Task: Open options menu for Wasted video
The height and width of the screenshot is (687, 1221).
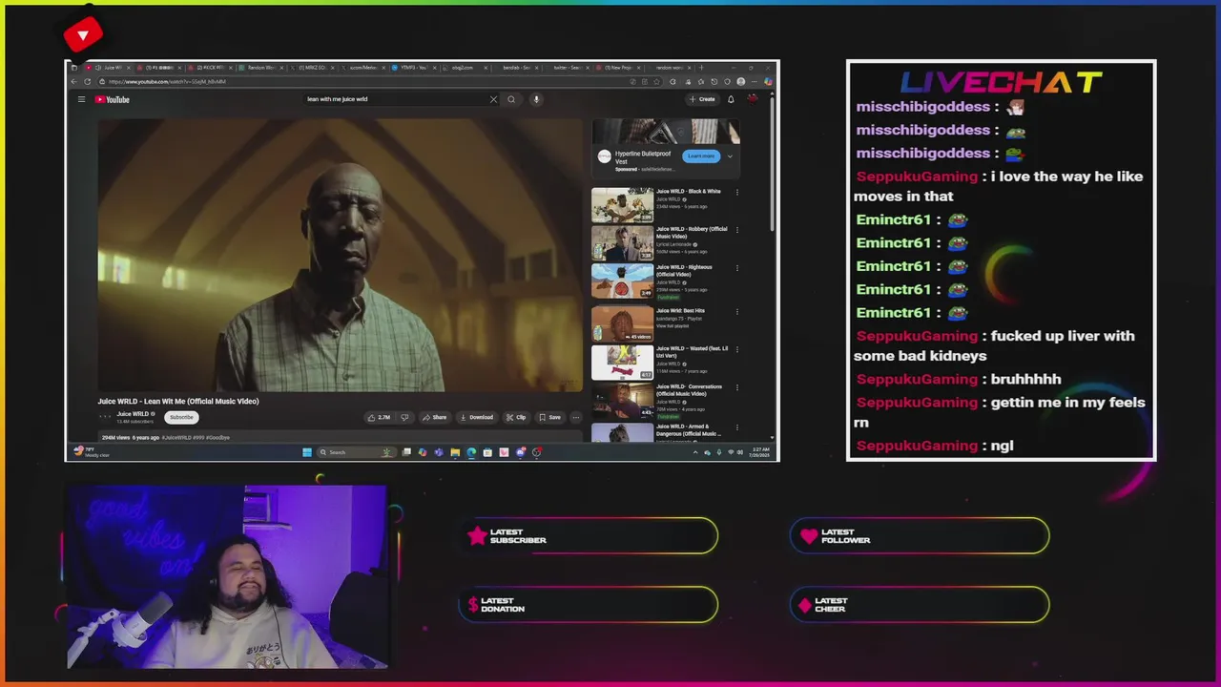Action: coord(736,349)
